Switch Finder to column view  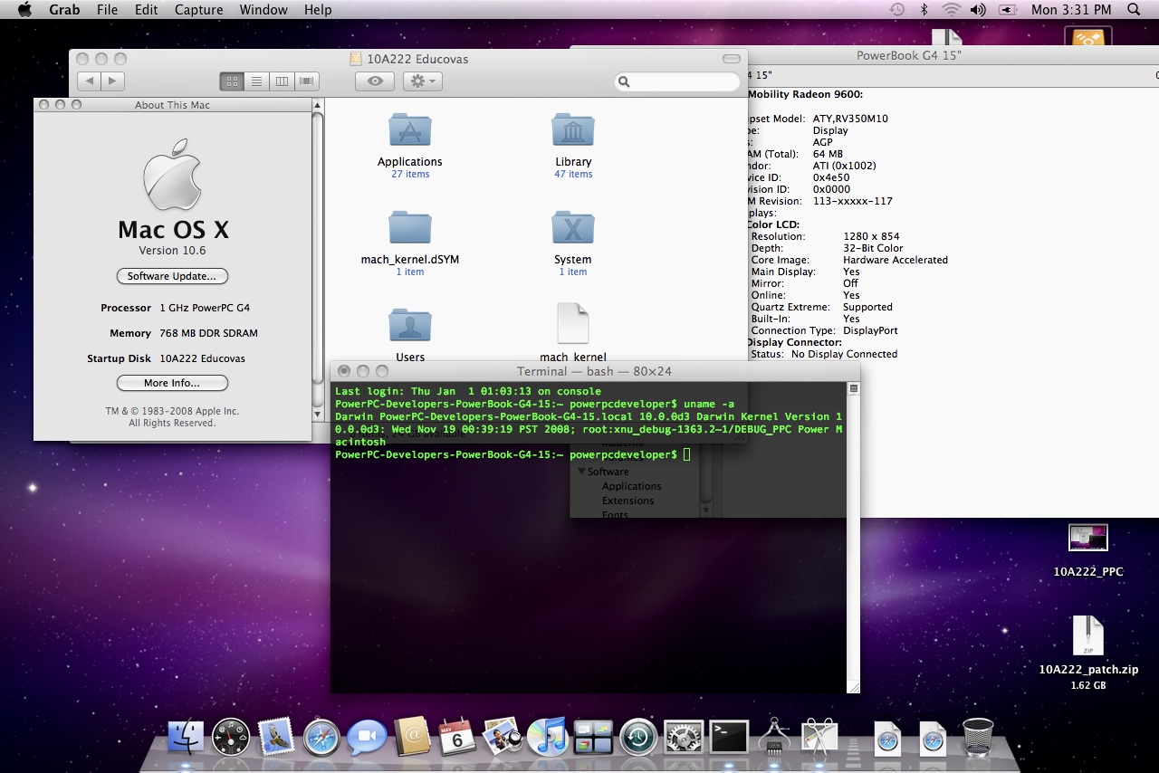tap(282, 81)
